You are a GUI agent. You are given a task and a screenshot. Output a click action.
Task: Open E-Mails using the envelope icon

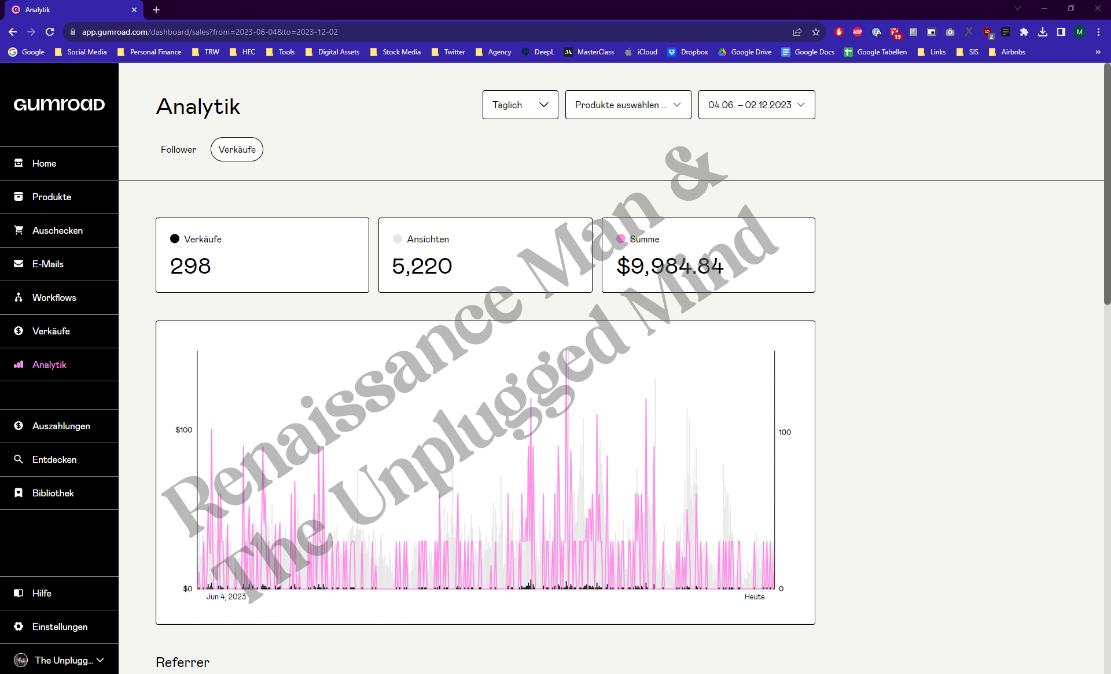(19, 264)
